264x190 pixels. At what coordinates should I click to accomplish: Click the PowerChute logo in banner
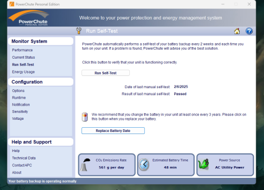(29, 18)
